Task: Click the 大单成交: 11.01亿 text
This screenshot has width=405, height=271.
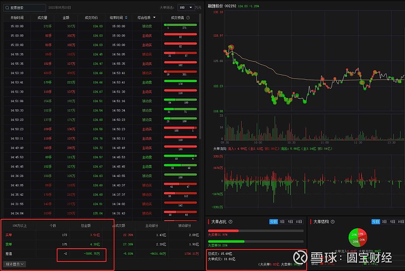Action: tap(221, 259)
